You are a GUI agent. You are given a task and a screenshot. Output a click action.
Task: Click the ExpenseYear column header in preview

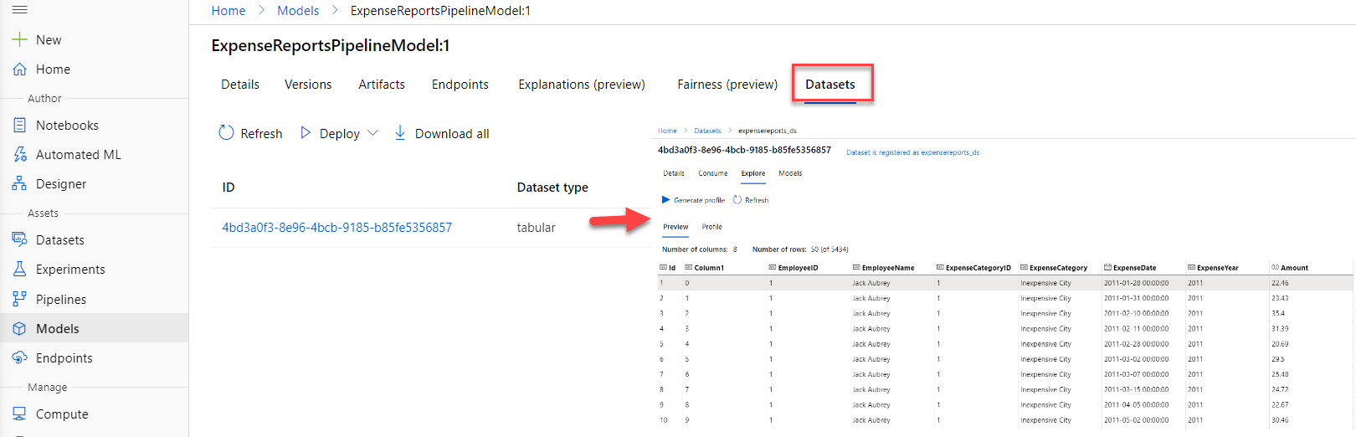point(1218,268)
